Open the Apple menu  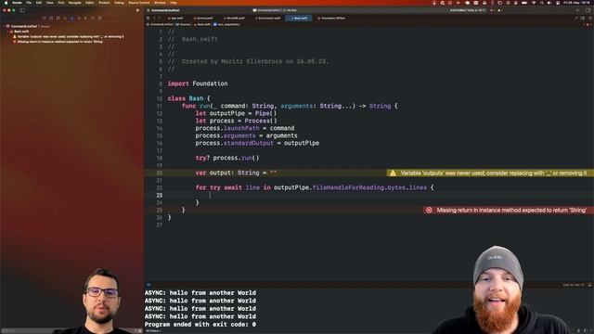click(6, 3)
